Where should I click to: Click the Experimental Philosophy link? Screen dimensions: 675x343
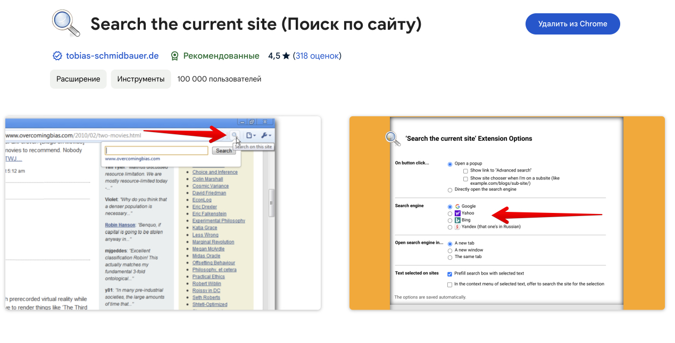tap(219, 221)
